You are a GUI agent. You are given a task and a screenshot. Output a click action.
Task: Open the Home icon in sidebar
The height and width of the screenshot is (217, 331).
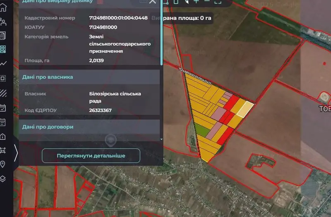(x=3, y=7)
